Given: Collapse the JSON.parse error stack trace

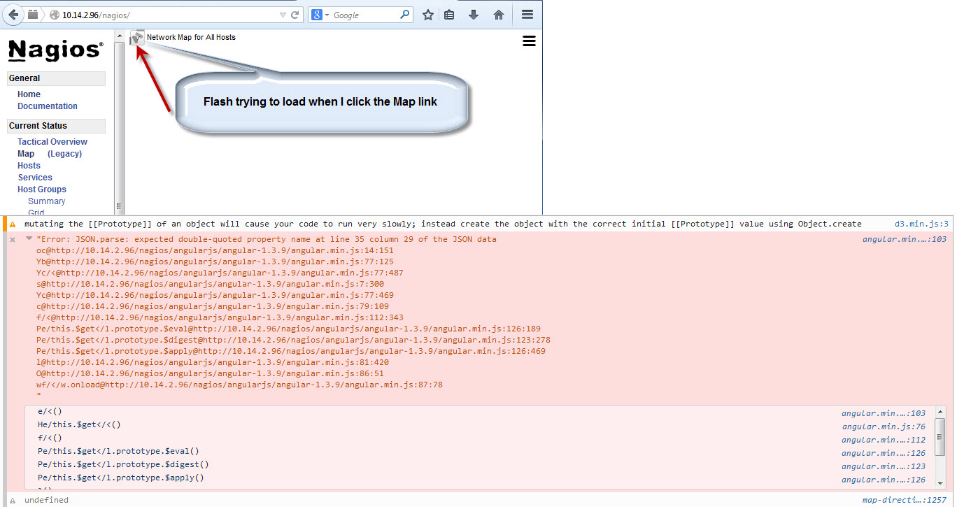Looking at the screenshot, I should 29,239.
